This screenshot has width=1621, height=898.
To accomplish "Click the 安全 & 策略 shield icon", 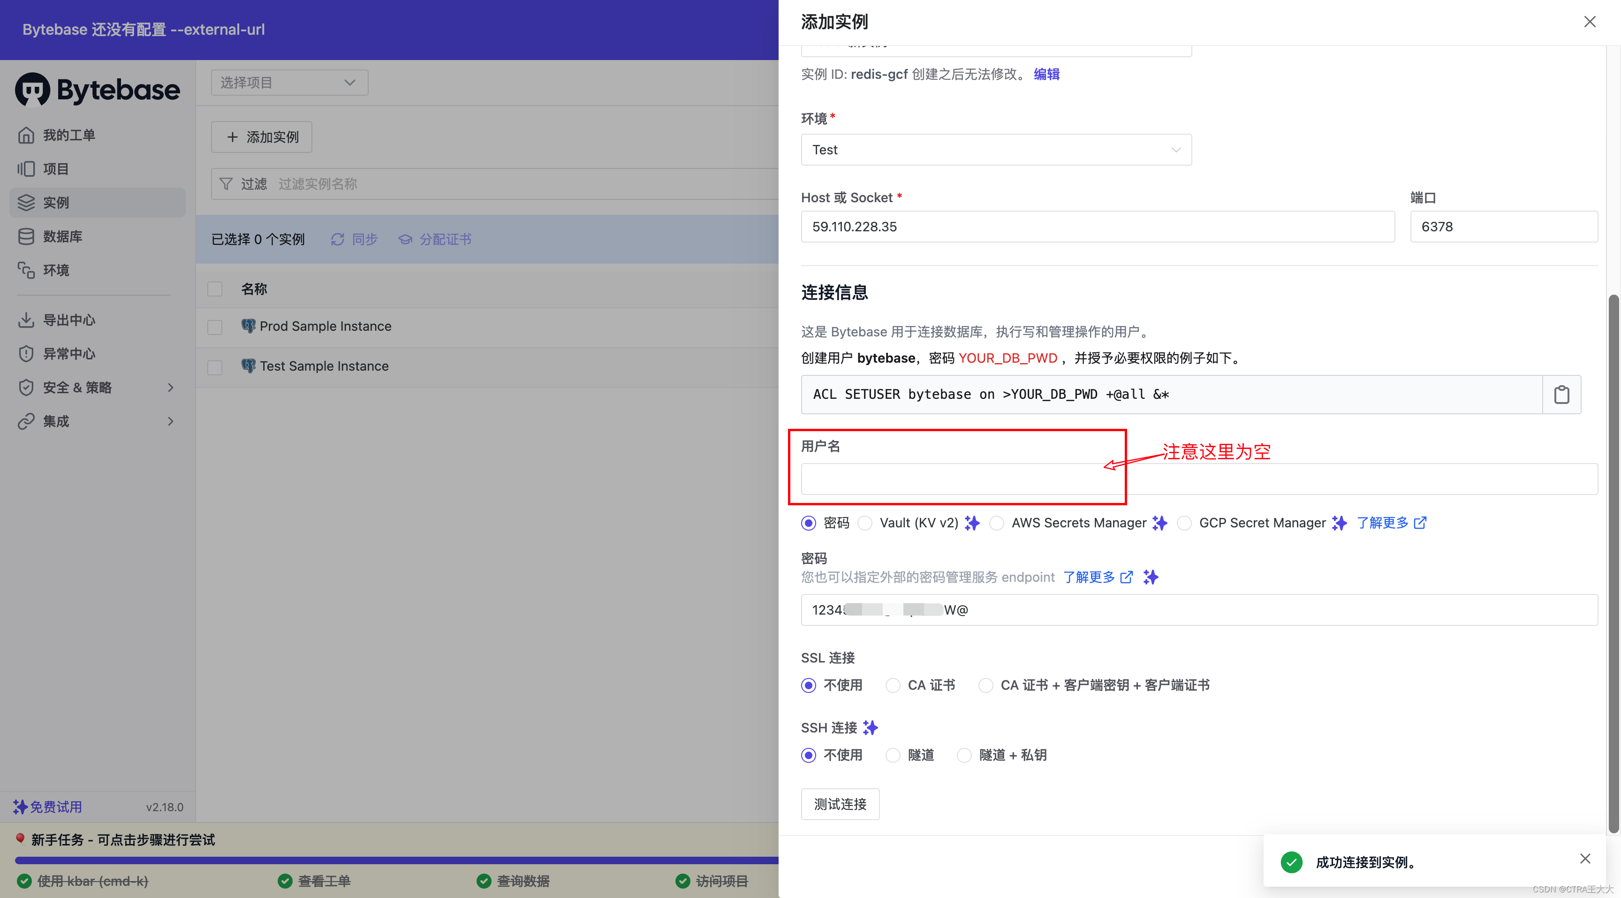I will pos(26,388).
